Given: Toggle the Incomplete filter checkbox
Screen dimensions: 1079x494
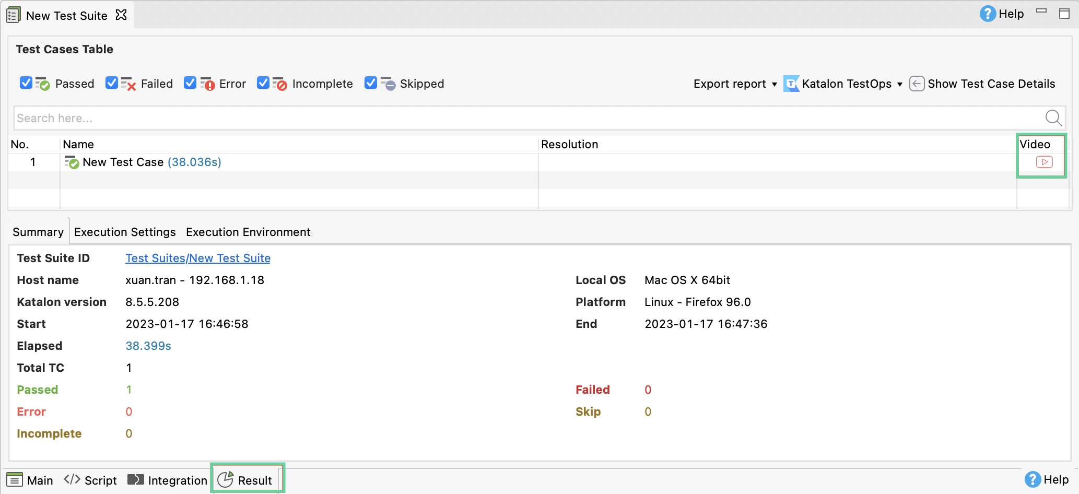Looking at the screenshot, I should (x=263, y=83).
